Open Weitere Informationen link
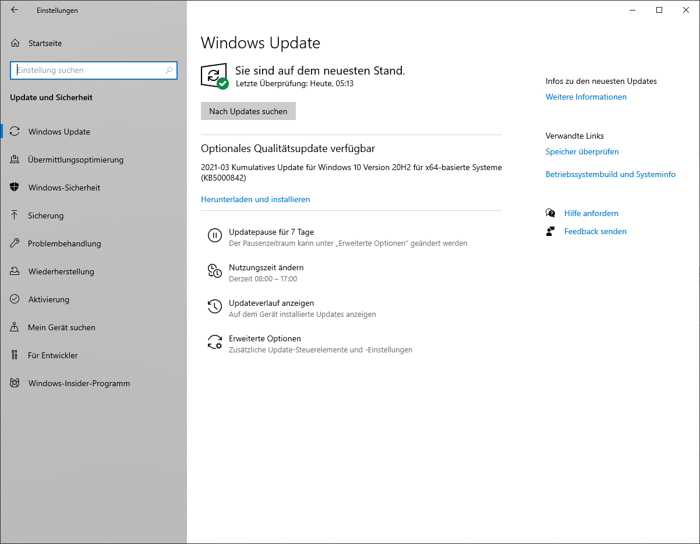 pos(586,97)
